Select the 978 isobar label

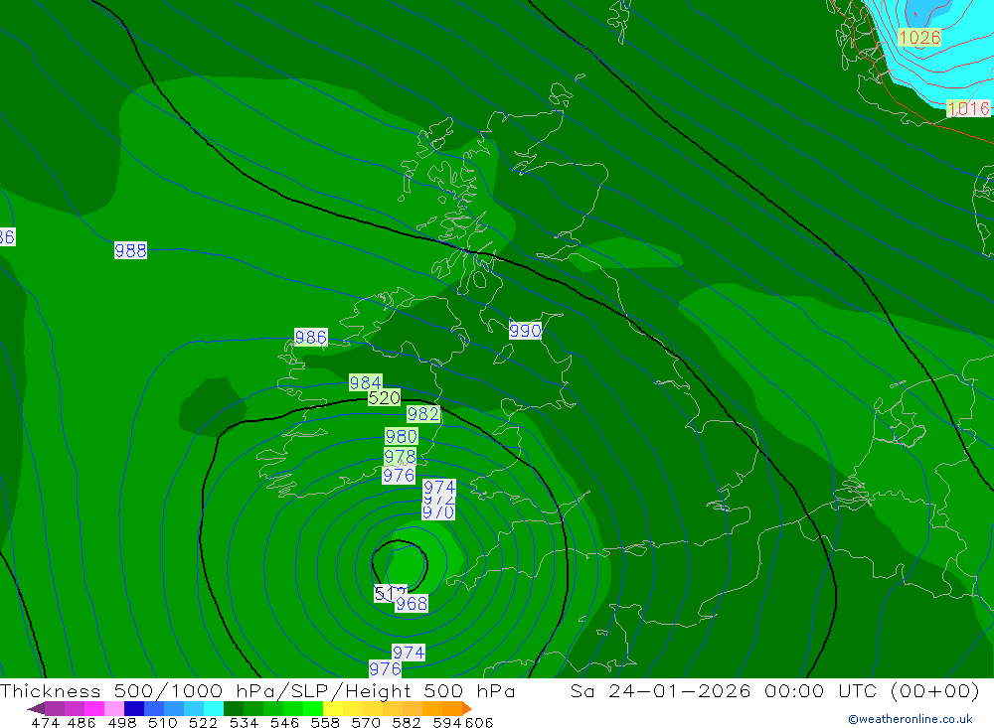point(400,456)
